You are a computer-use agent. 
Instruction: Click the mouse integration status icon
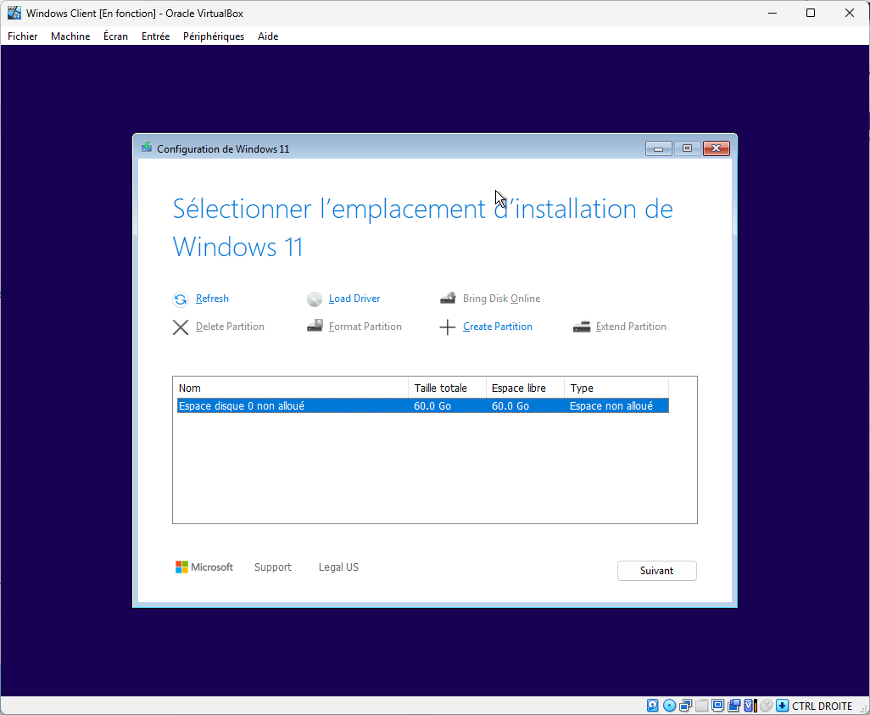767,706
